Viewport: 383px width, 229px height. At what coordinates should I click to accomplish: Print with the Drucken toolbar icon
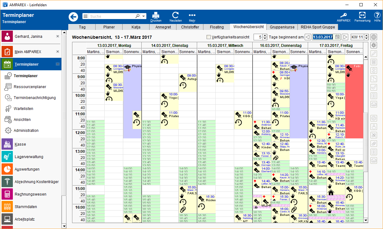tap(156, 17)
